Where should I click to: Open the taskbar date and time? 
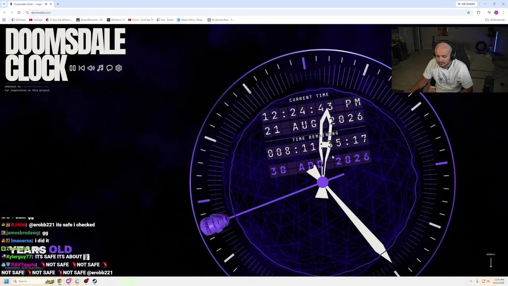(x=499, y=281)
